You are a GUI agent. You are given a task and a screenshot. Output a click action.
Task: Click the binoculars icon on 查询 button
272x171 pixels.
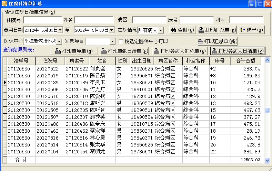173,30
